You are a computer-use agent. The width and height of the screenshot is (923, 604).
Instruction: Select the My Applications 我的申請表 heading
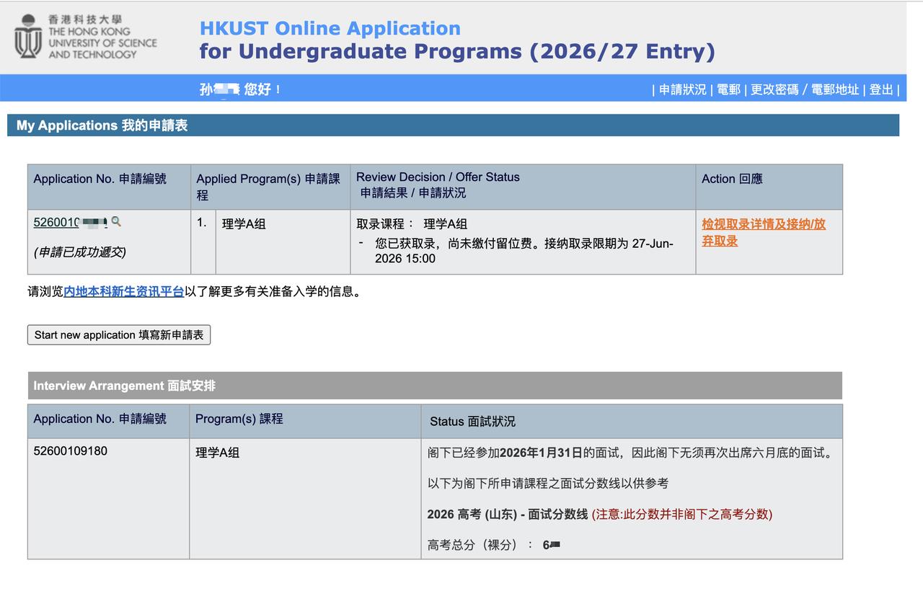point(102,125)
